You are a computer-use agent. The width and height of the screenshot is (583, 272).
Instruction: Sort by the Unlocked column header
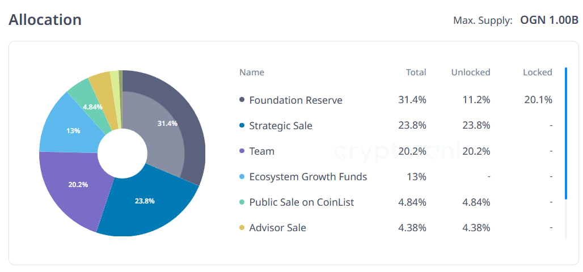[x=471, y=73]
